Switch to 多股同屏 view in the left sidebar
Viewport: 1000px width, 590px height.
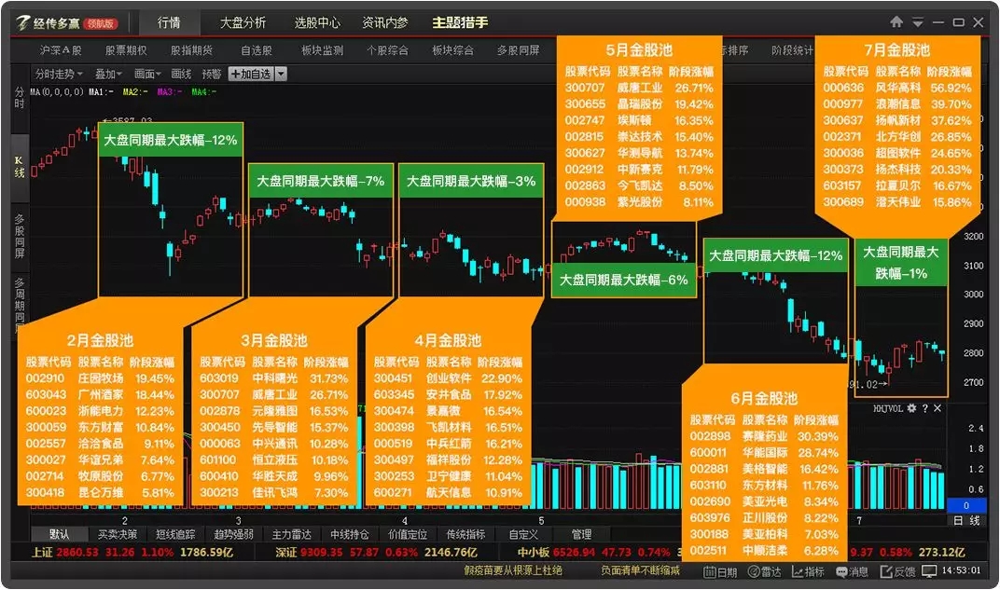[x=20, y=237]
